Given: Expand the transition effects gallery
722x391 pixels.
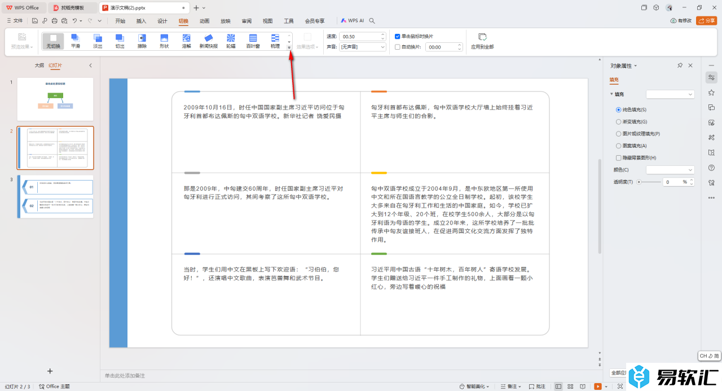Looking at the screenshot, I should click(x=289, y=48).
